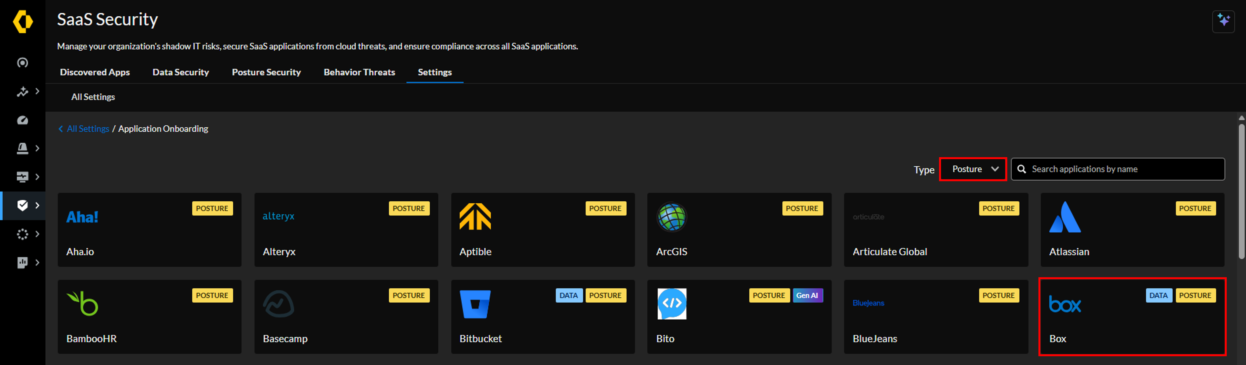The image size is (1246, 365).
Task: Click the ArcGIS globe logo
Action: tap(671, 217)
